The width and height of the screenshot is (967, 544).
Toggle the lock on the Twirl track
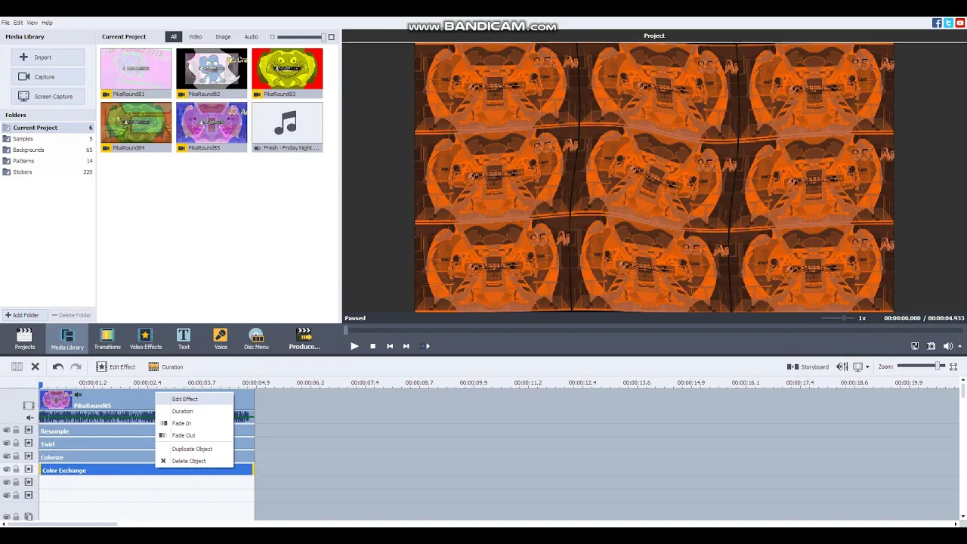pyautogui.click(x=16, y=444)
